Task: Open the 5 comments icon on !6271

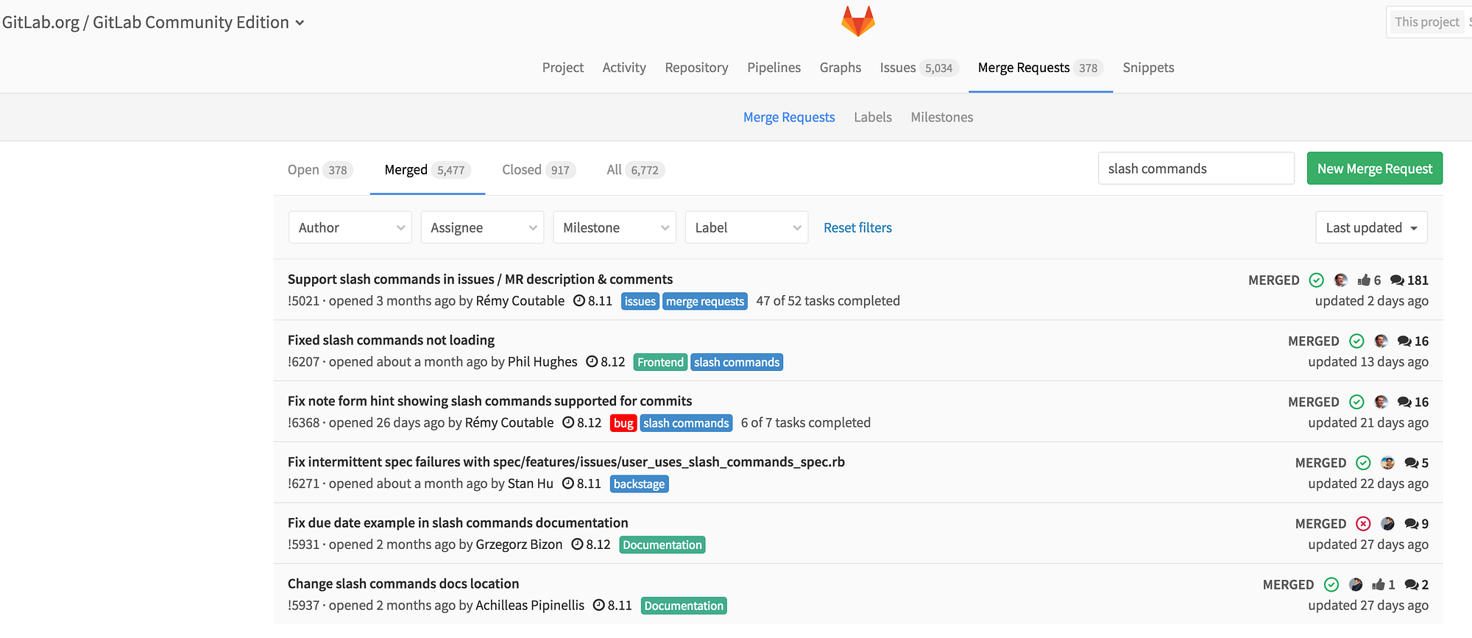Action: point(1412,463)
